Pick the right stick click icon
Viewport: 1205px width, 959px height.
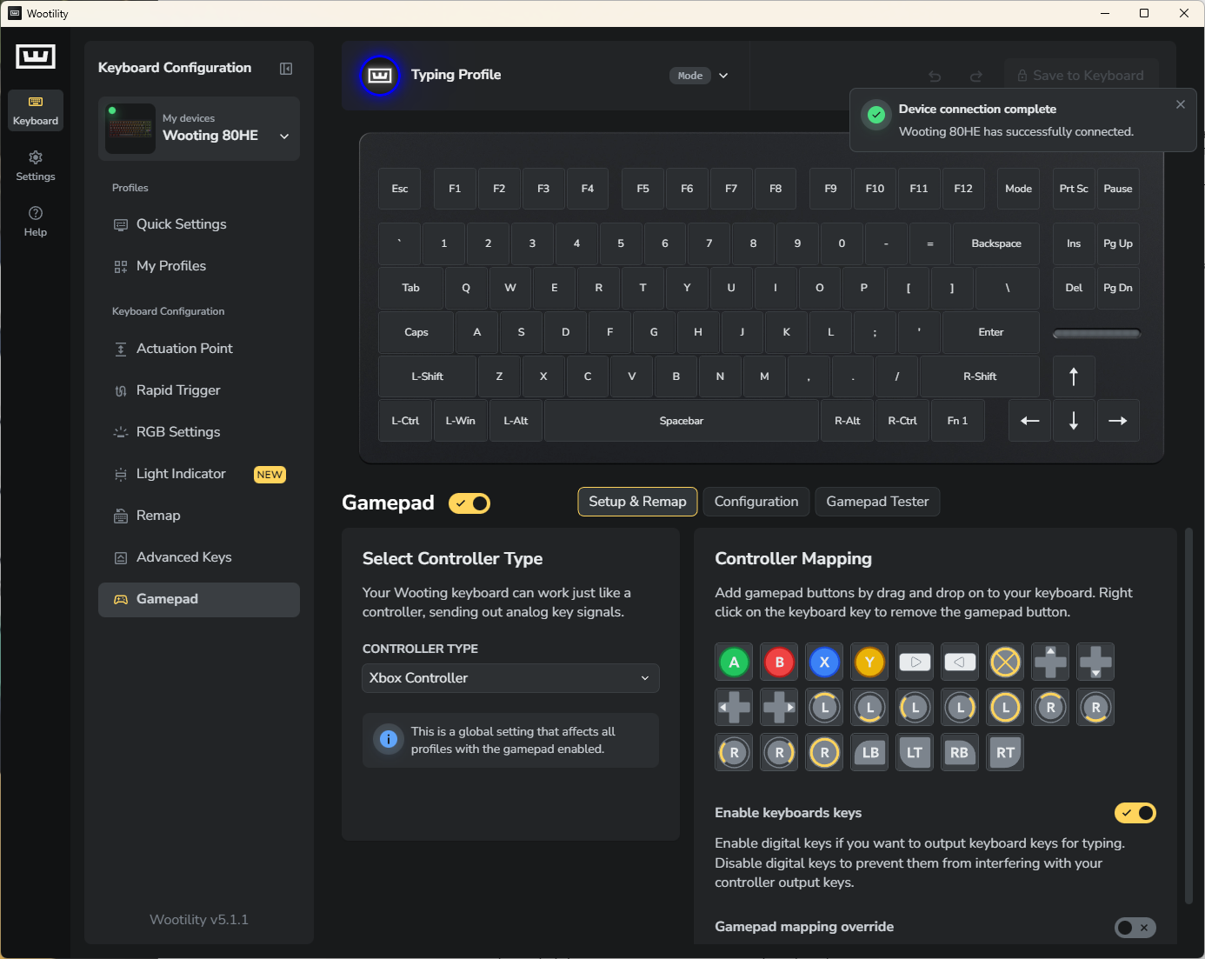click(825, 753)
